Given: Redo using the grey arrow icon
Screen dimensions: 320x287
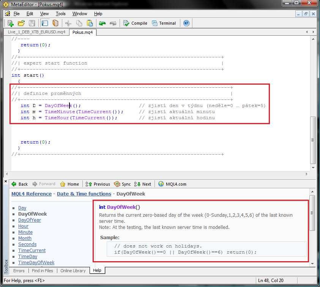Looking at the screenshot, I should pyautogui.click(x=113, y=23).
